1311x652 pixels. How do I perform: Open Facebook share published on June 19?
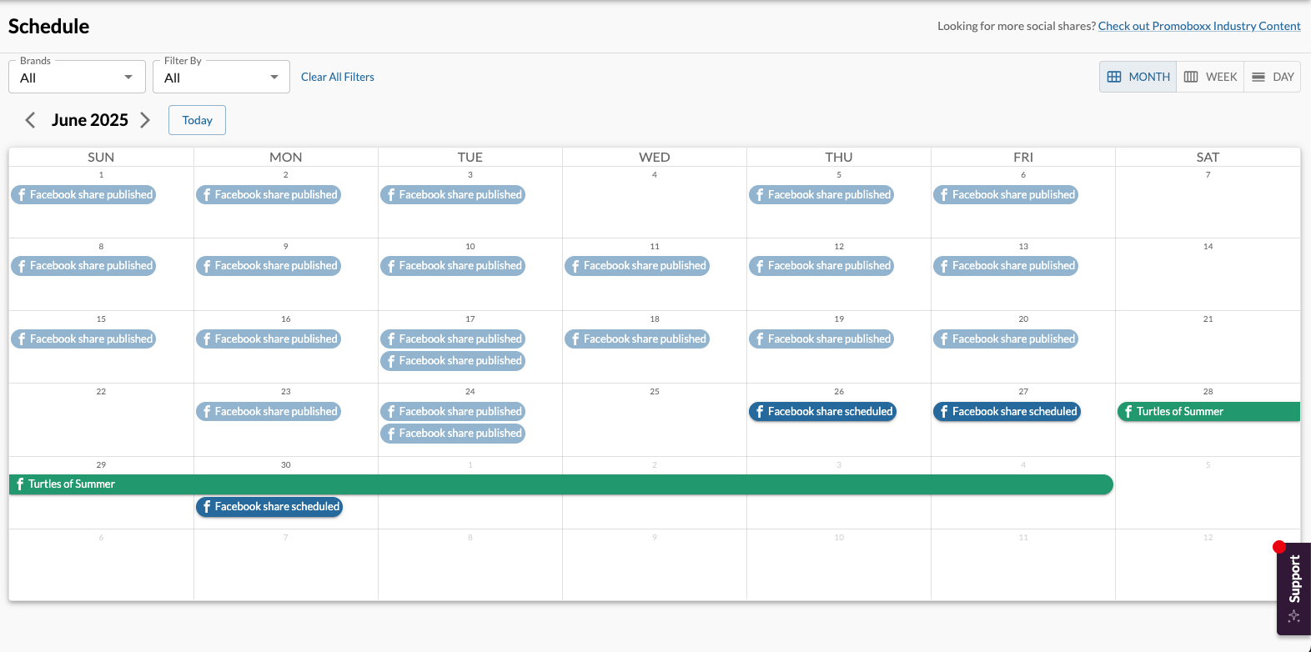[821, 339]
